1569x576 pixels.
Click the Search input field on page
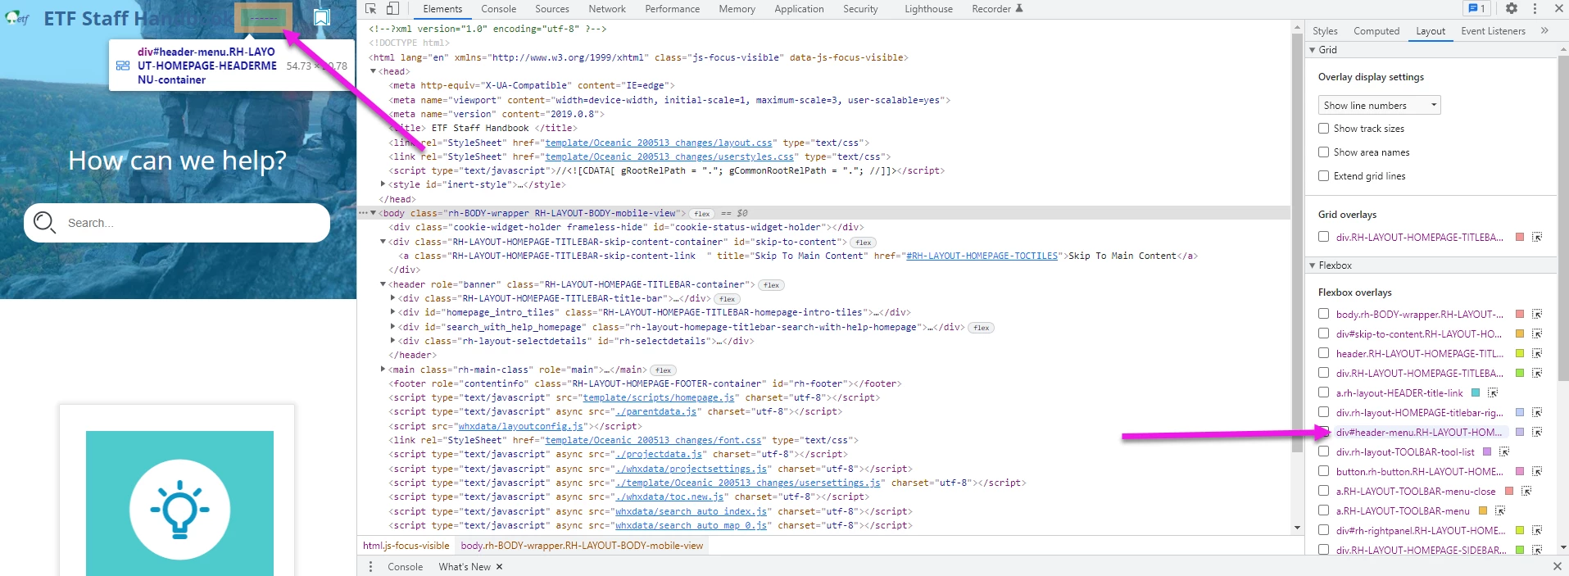point(177,222)
